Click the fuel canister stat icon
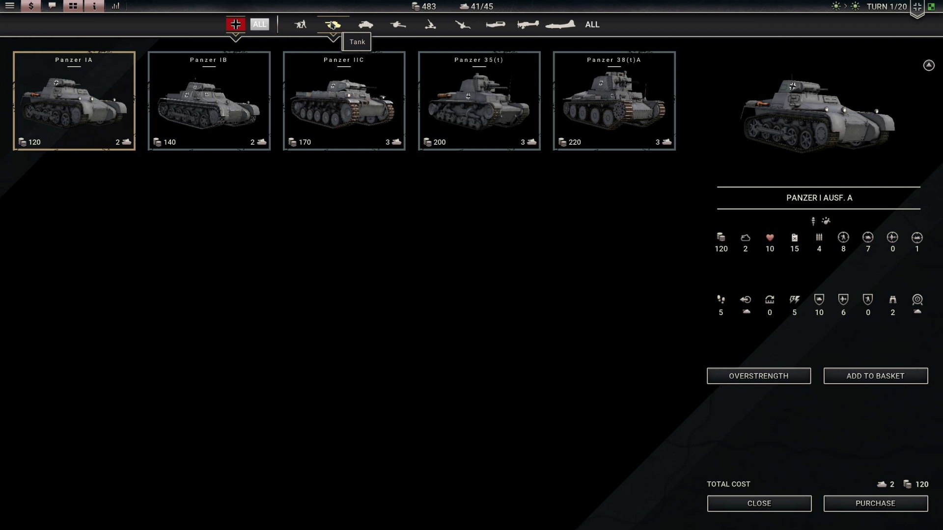This screenshot has width=943, height=530. tap(795, 238)
